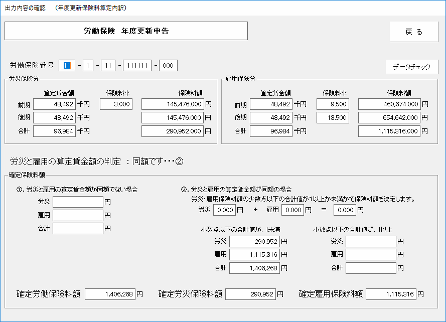
Task: Click the 雇用保険分 合計 保険料額 field 1,115,316.000
Action: click(389, 131)
